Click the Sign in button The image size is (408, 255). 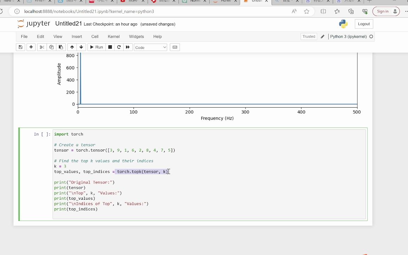coord(386,11)
